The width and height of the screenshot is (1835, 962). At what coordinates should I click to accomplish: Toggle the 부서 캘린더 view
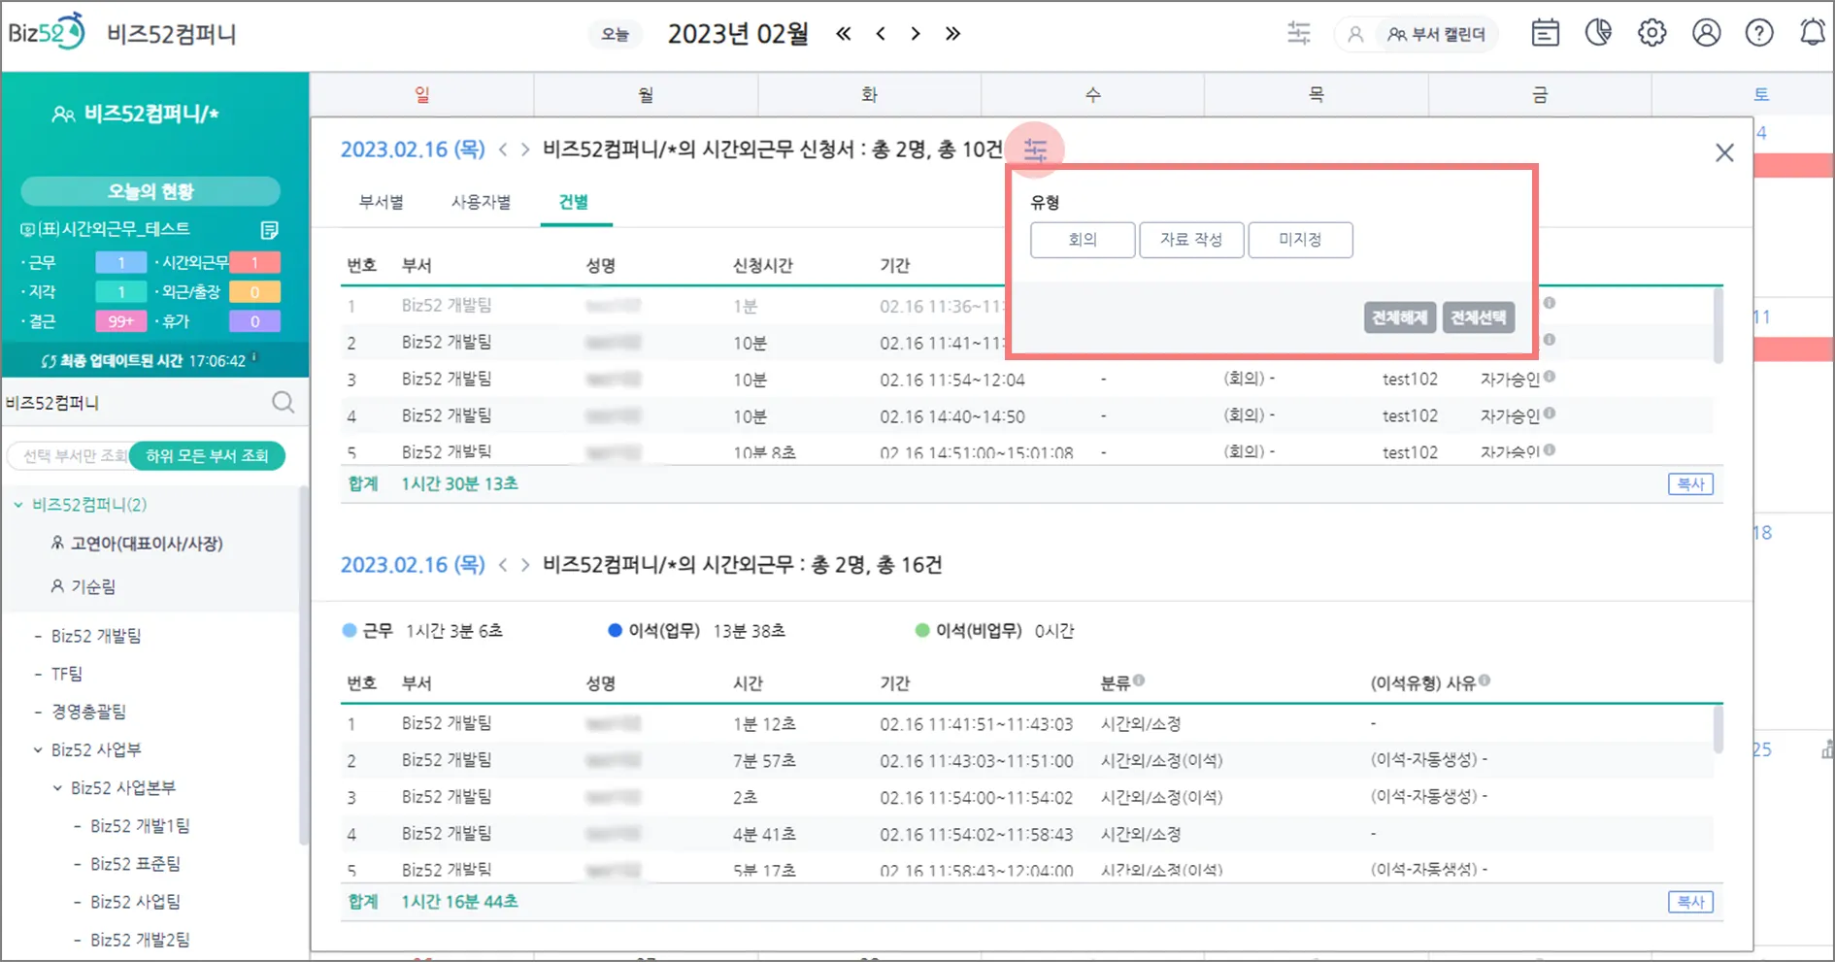point(1437,35)
